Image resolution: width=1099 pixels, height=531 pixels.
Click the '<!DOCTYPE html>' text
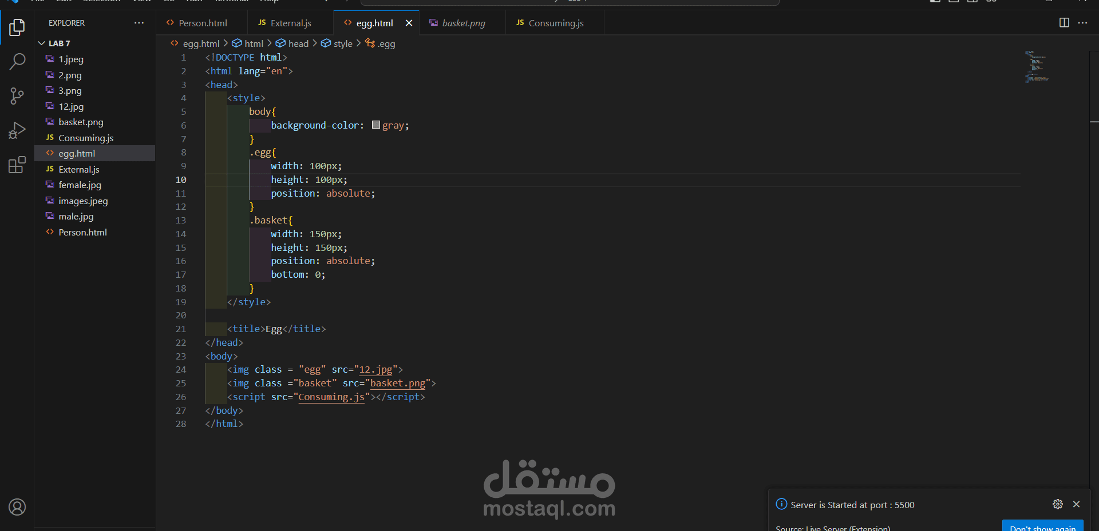click(246, 58)
